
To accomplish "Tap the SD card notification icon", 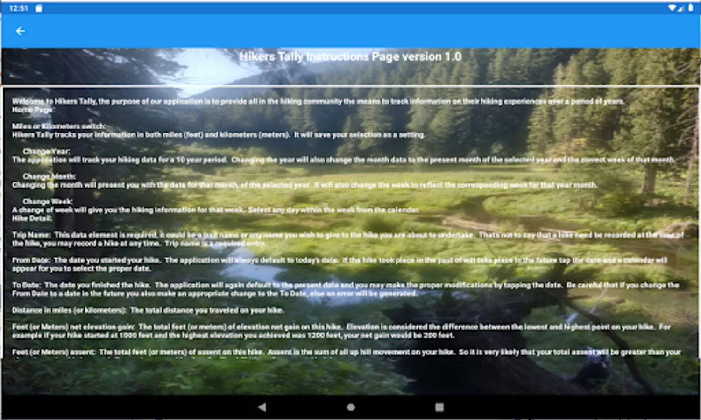I will 39,8.
